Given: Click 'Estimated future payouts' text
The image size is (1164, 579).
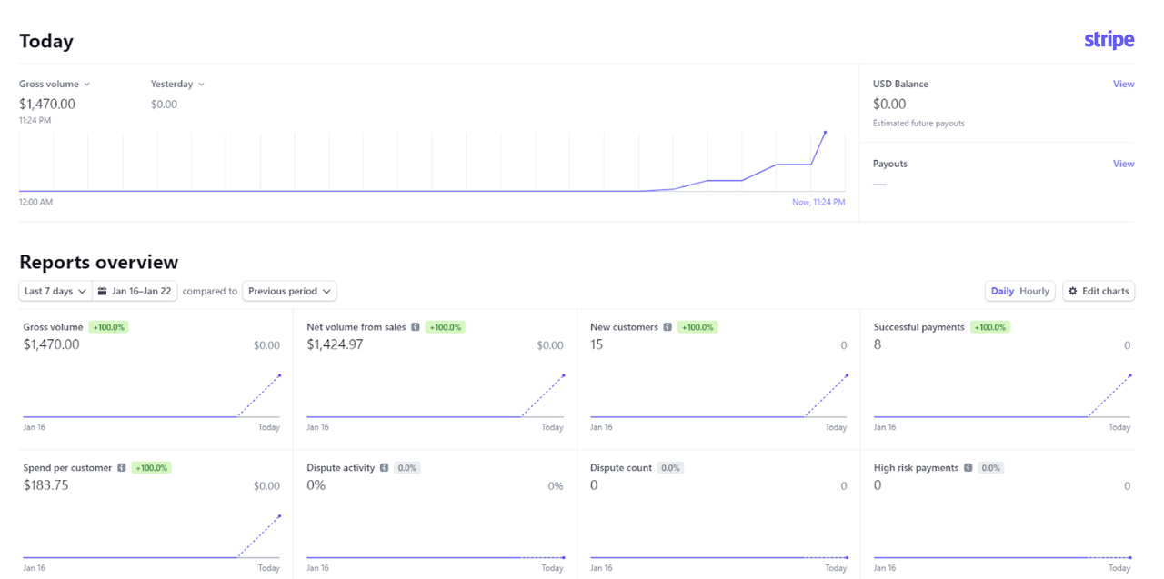Looking at the screenshot, I should pyautogui.click(x=918, y=124).
